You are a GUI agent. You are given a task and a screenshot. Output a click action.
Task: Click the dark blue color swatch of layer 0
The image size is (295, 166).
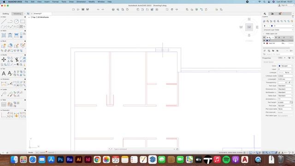[x=267, y=41]
